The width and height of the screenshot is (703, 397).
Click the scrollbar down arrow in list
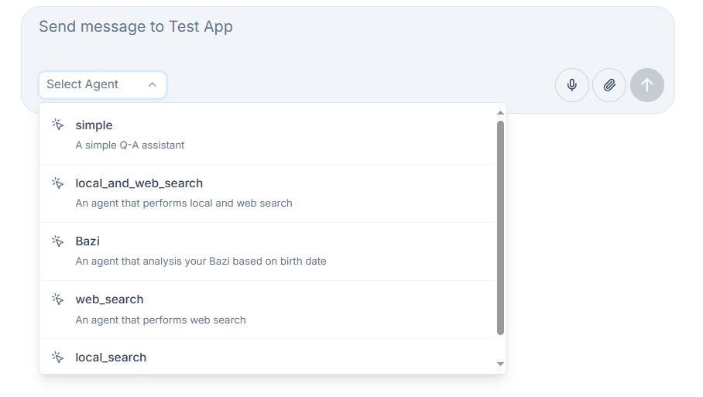click(500, 364)
